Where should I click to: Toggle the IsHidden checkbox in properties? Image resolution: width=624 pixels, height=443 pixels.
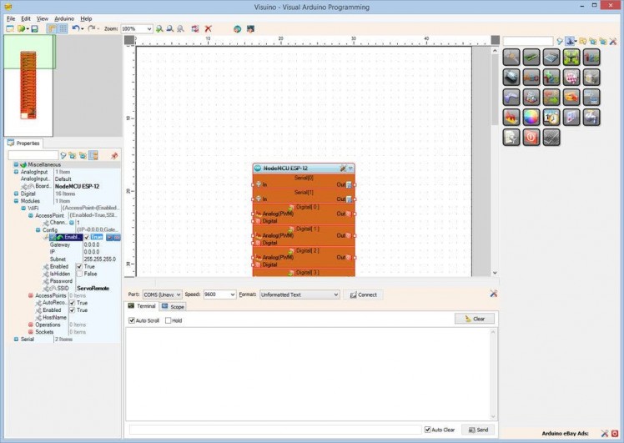(x=79, y=274)
